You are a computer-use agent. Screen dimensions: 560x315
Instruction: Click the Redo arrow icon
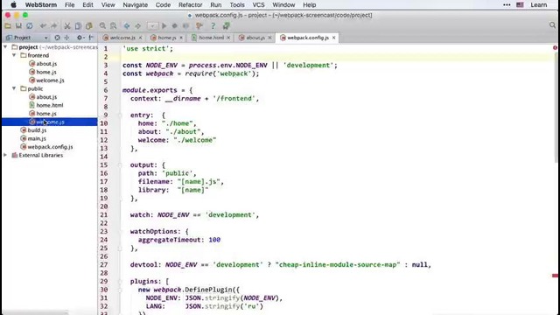54,25
